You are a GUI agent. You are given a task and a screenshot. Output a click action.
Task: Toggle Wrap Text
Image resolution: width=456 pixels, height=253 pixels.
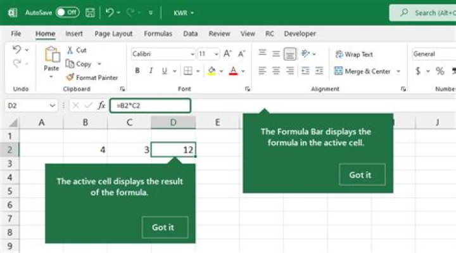click(354, 55)
